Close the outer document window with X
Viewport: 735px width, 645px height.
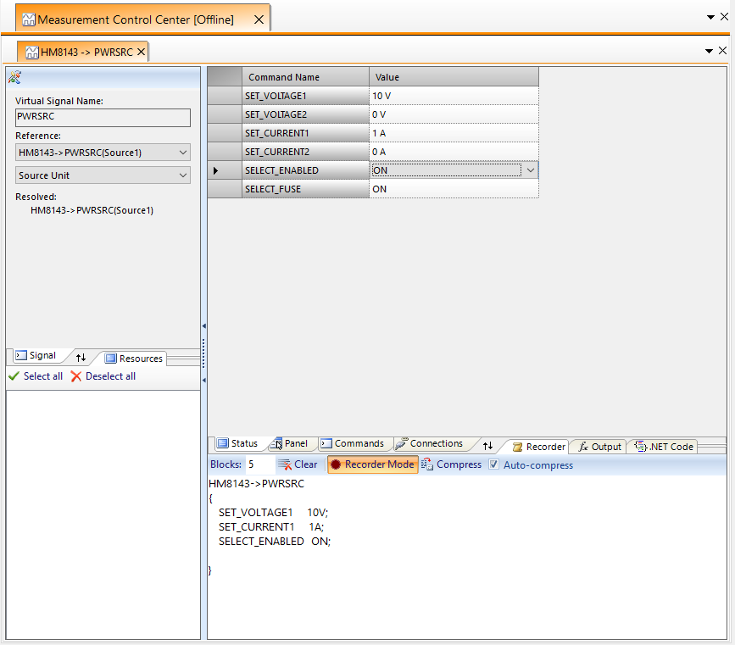724,17
